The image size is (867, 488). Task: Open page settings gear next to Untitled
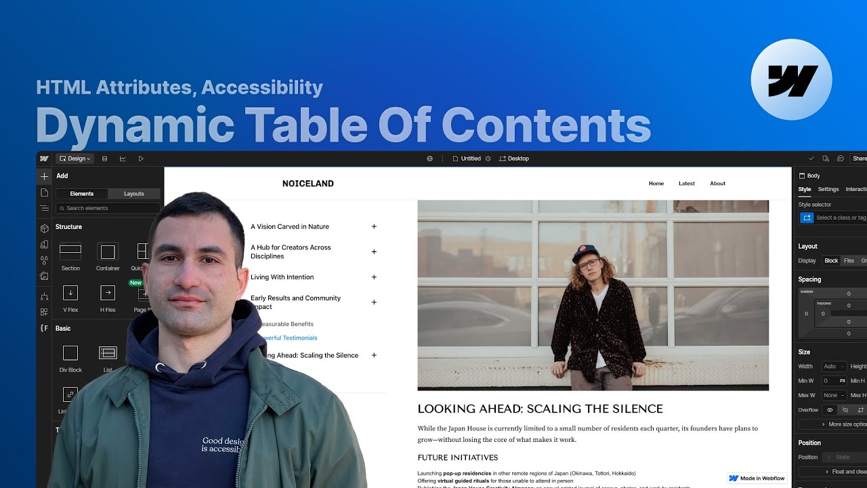(x=488, y=159)
